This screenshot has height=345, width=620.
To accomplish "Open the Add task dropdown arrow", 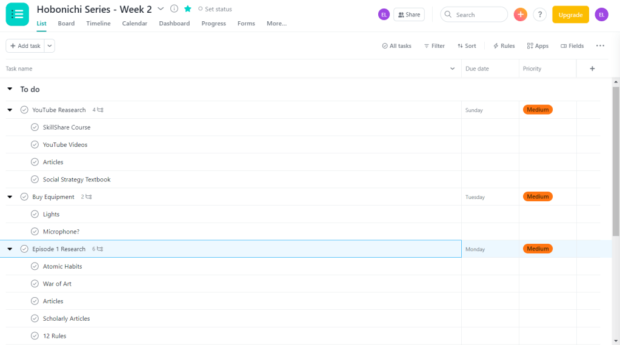I will 50,46.
